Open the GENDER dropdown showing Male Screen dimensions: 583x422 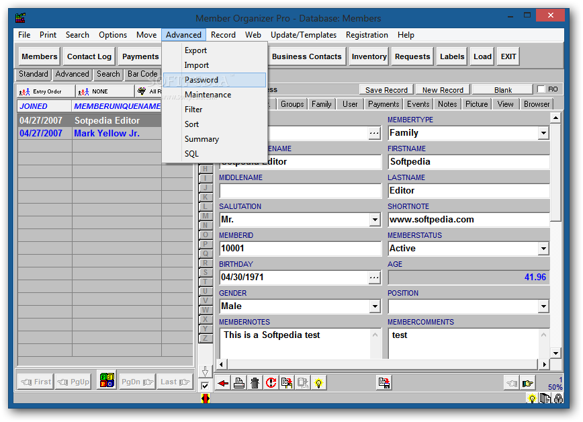pyautogui.click(x=375, y=306)
